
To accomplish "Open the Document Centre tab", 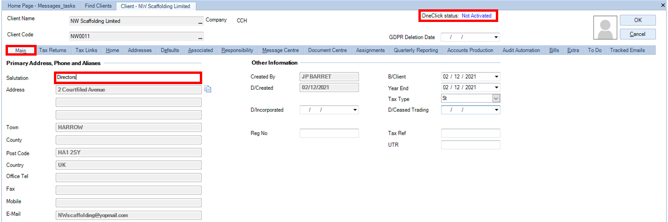I will point(327,50).
